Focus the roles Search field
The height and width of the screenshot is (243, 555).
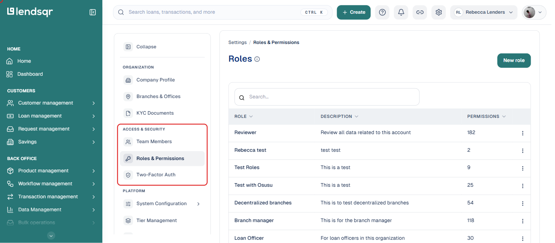pos(327,97)
